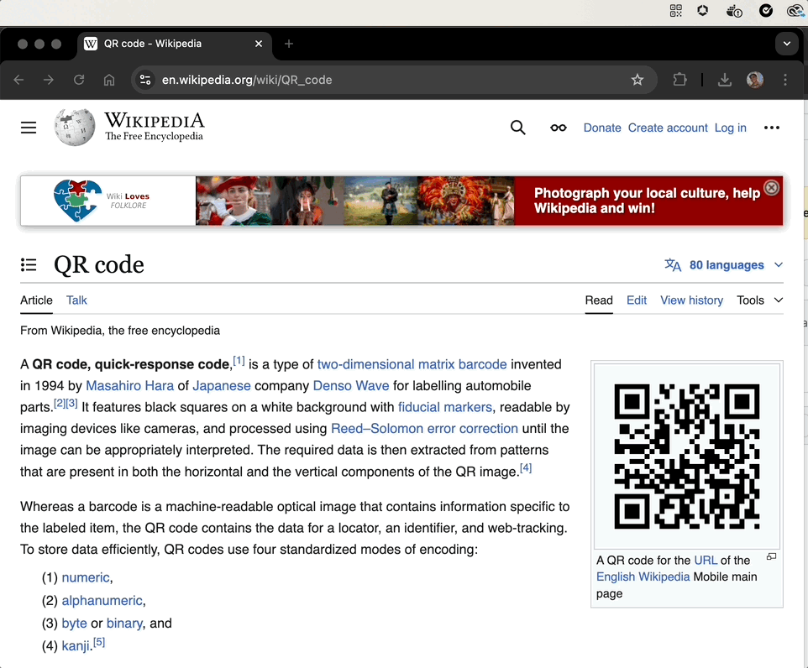Select the Read tab
The image size is (808, 668).
pos(599,300)
